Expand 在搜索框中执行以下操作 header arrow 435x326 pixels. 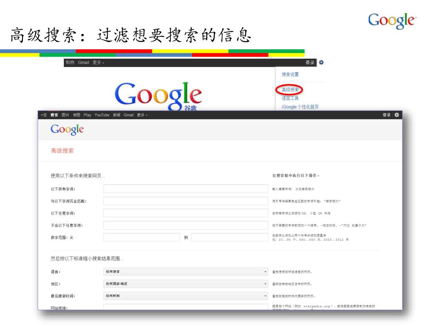[318, 176]
